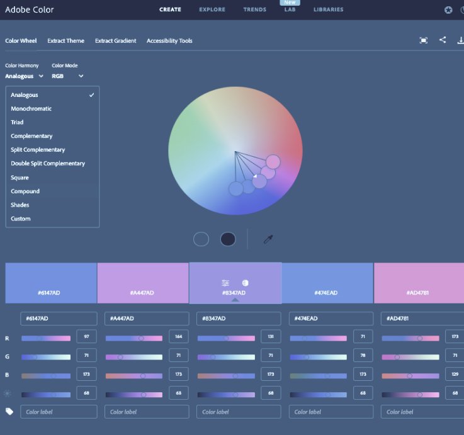Select Shades harmony rule
The width and height of the screenshot is (464, 435).
tap(52, 205)
